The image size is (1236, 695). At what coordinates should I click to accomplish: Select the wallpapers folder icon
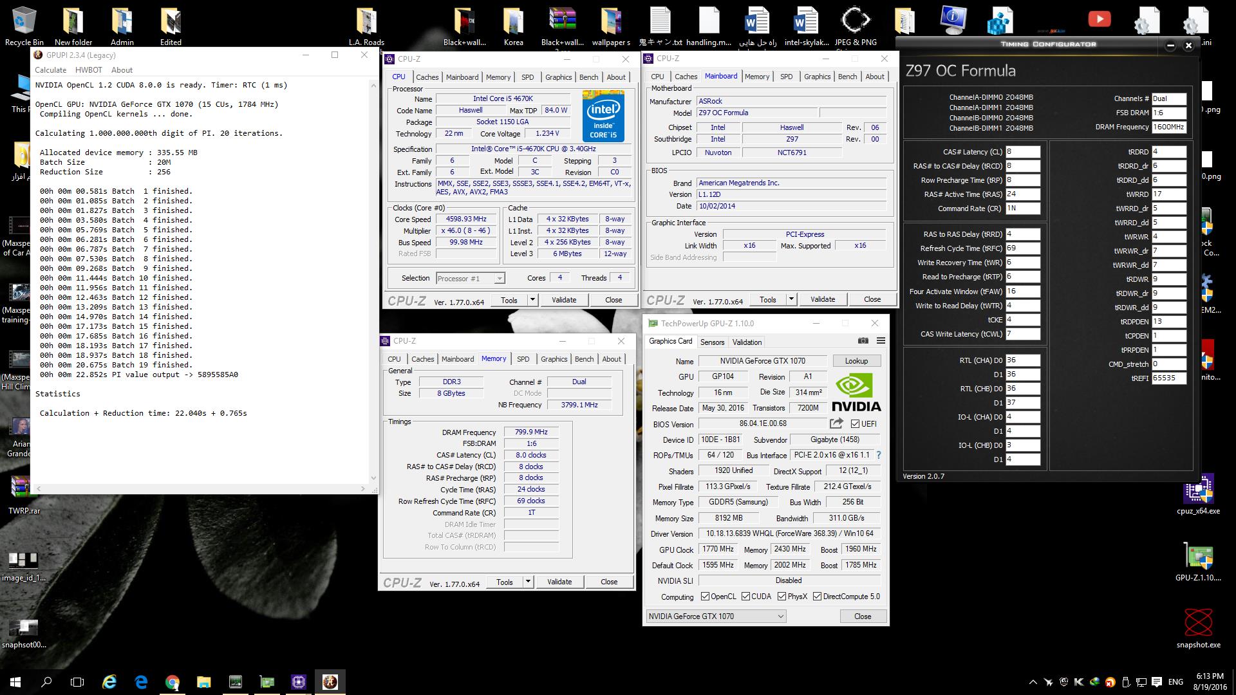click(x=611, y=26)
